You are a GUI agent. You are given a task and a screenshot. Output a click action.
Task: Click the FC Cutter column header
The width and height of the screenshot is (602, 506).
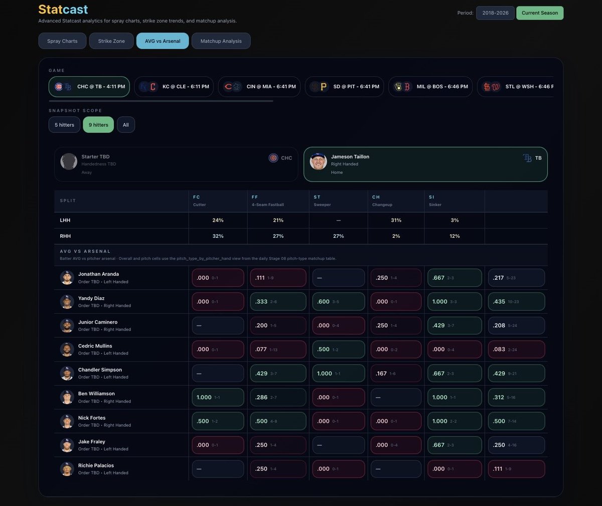click(x=218, y=201)
